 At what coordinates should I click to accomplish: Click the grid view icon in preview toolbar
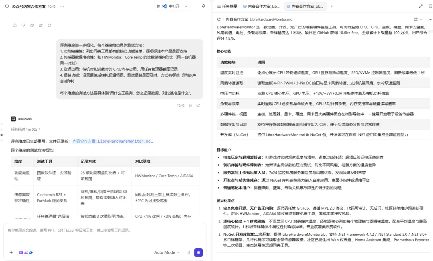click(x=416, y=19)
